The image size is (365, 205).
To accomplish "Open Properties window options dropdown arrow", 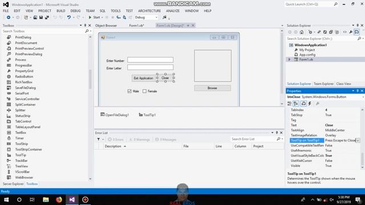I will [x=353, y=91].
